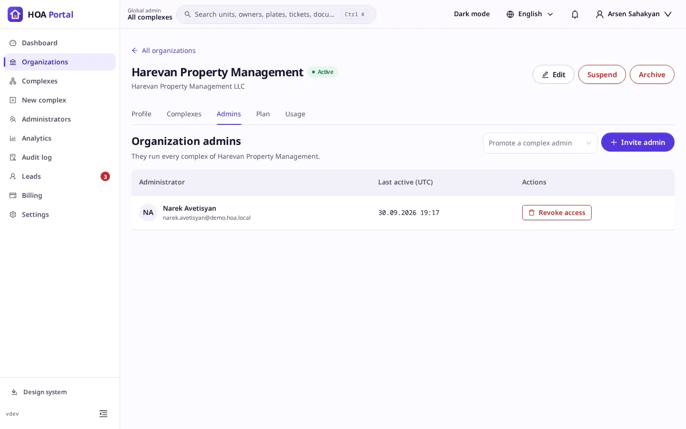Switch to the Profile tab

click(x=141, y=114)
